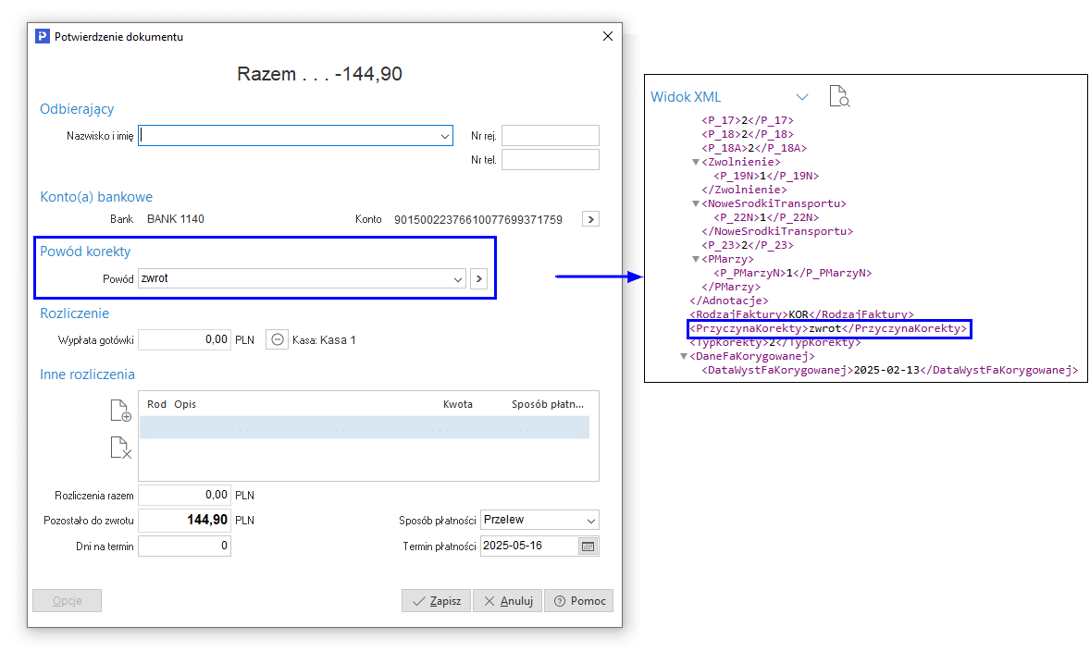Screen dimensions: 1090x651
Task: Expand the Widok XML view chevron
Action: [x=802, y=97]
